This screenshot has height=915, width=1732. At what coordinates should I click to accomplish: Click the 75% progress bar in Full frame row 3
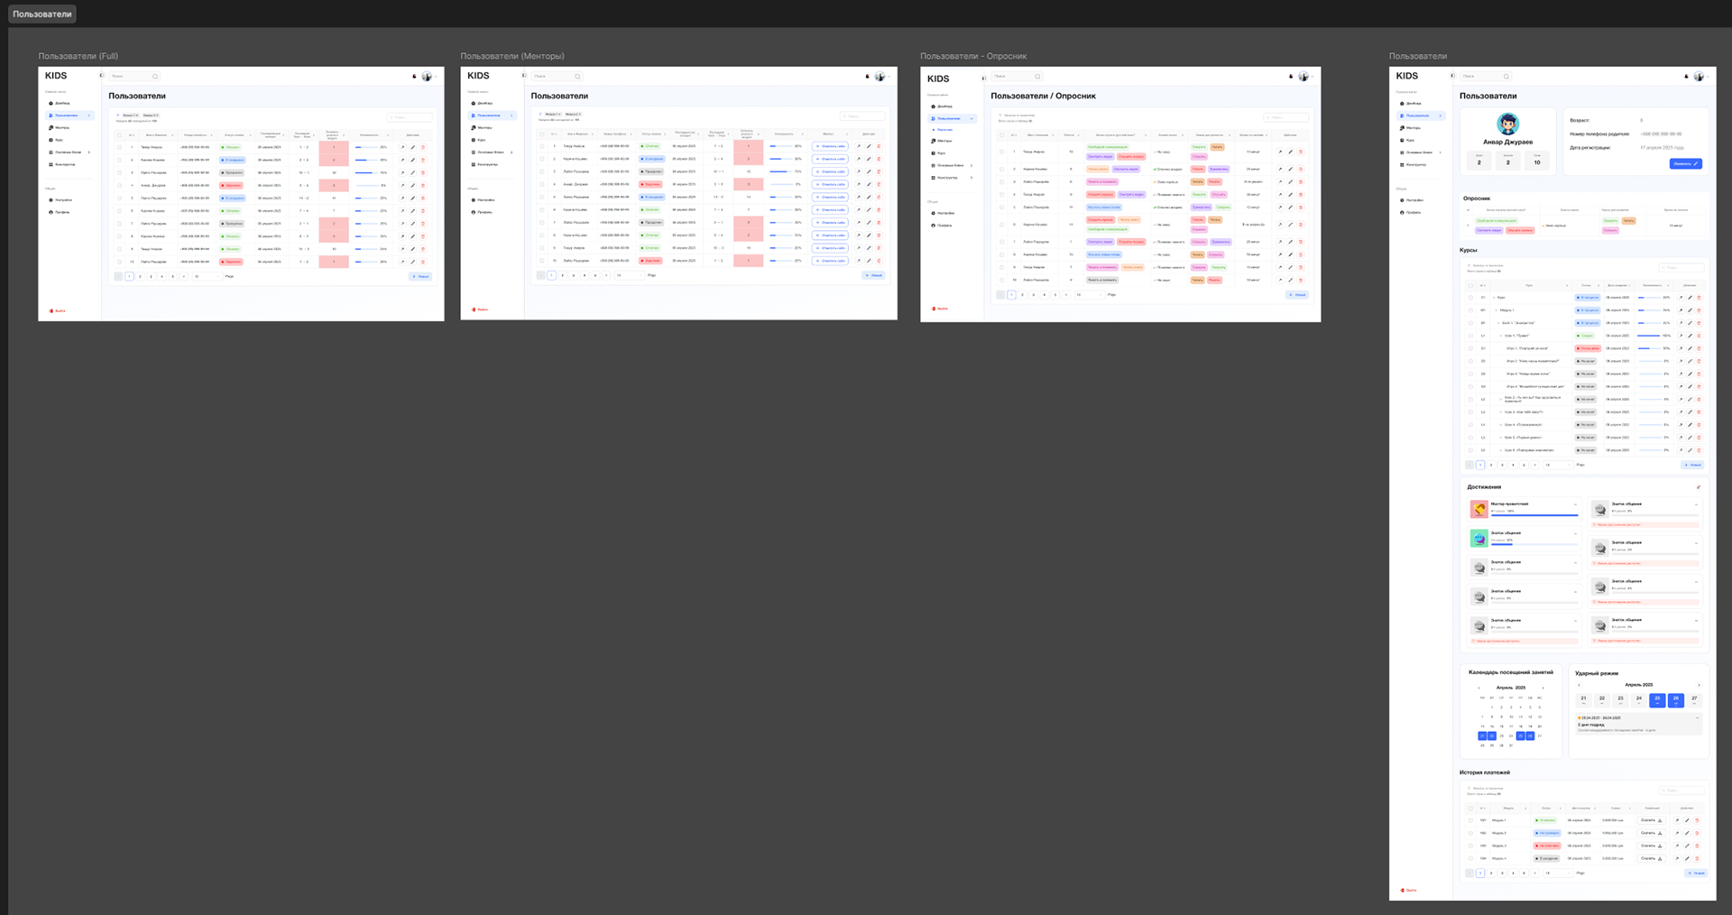pyautogui.click(x=366, y=172)
